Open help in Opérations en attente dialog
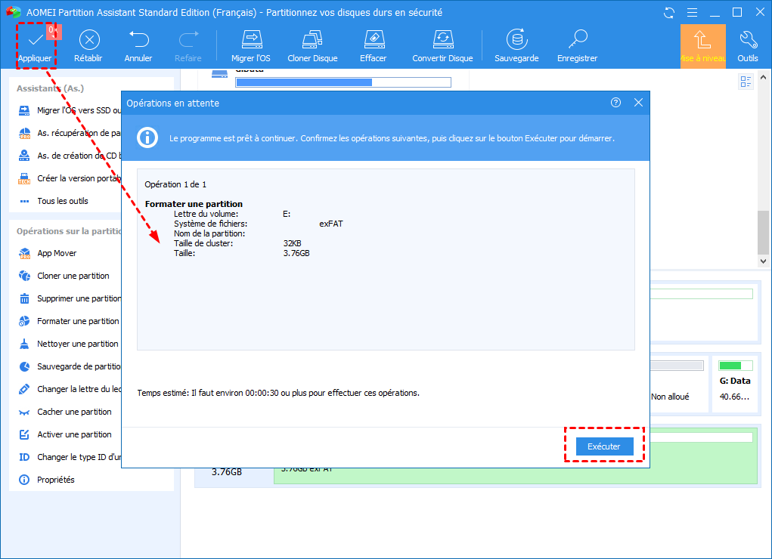This screenshot has width=772, height=559. point(615,103)
